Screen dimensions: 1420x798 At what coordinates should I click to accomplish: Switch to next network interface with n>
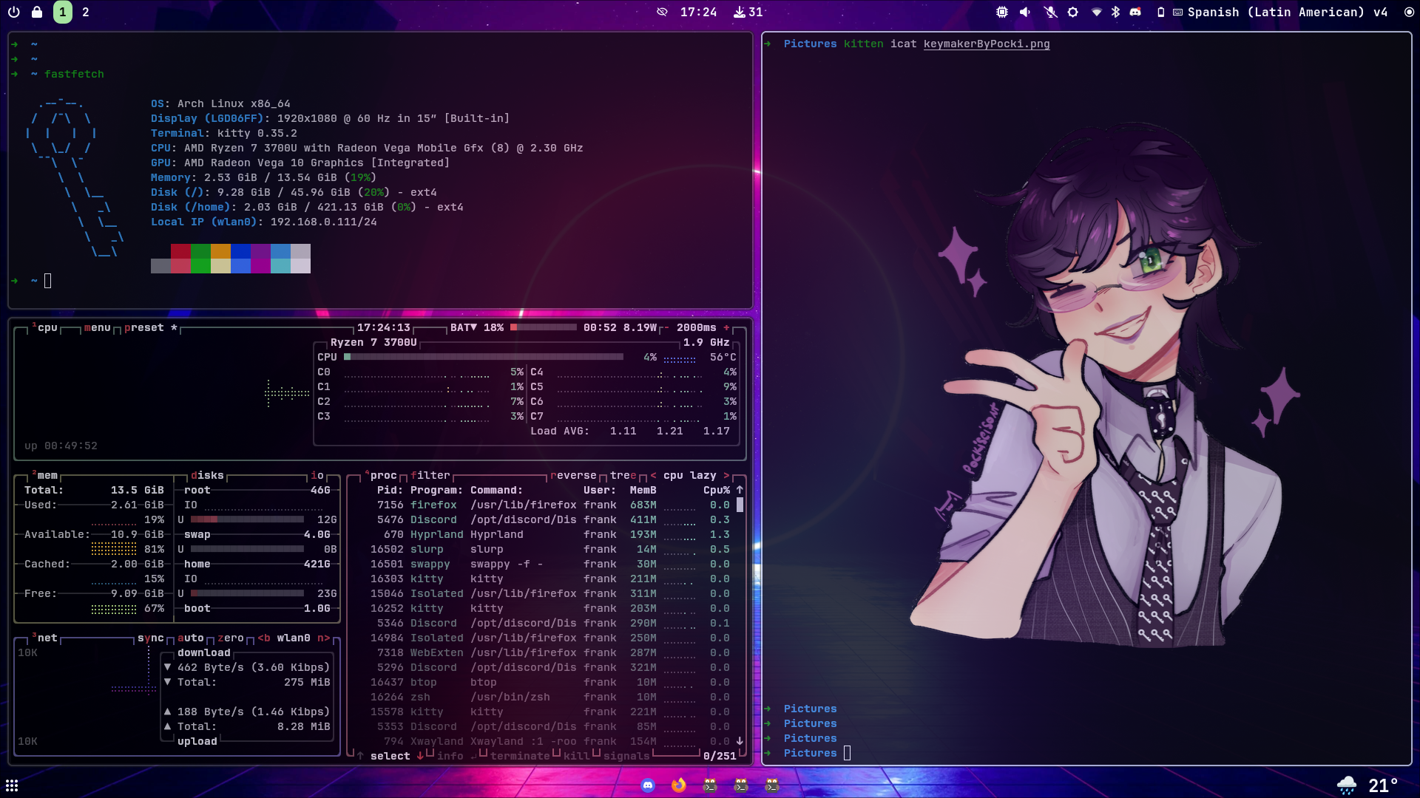324,638
